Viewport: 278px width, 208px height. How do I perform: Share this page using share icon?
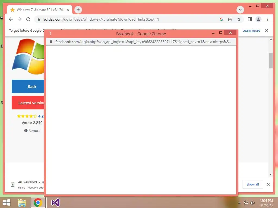[x=230, y=19]
